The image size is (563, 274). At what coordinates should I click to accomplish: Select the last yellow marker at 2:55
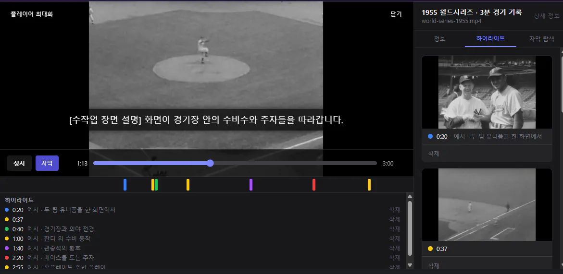[x=369, y=185]
